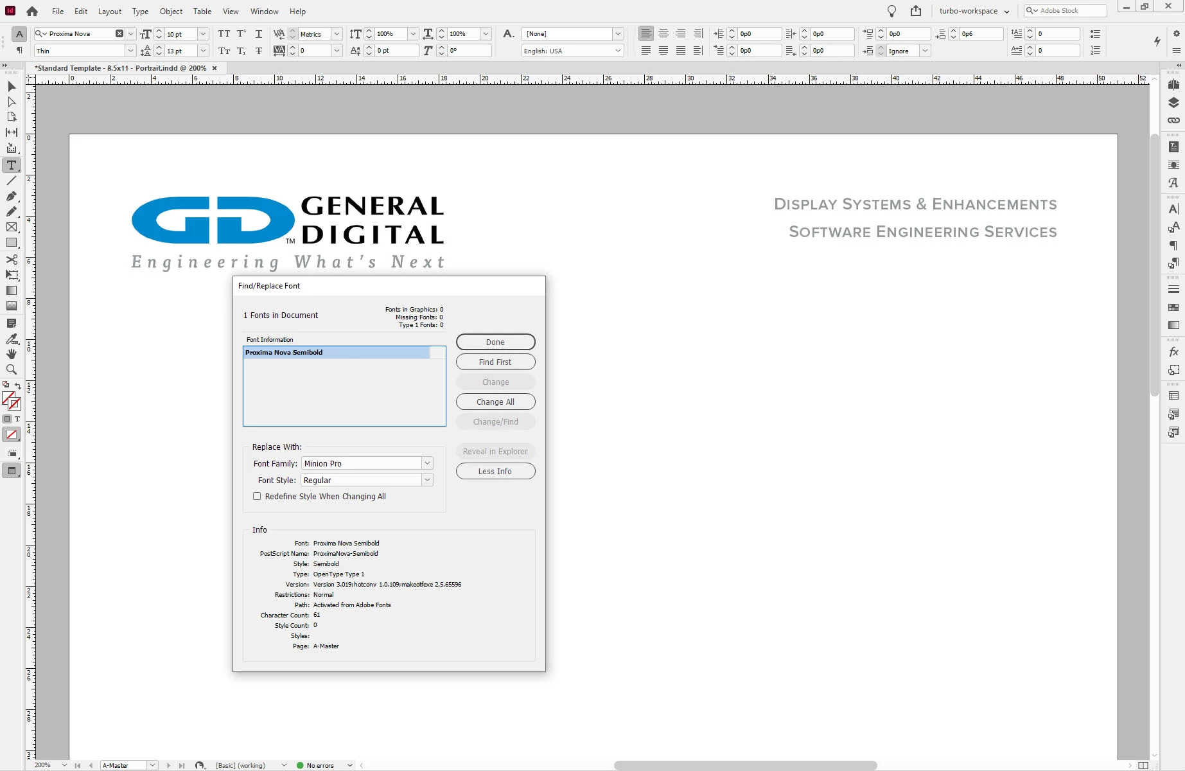The width and height of the screenshot is (1185, 771).
Task: Set formatting to affect text
Action: (x=17, y=419)
